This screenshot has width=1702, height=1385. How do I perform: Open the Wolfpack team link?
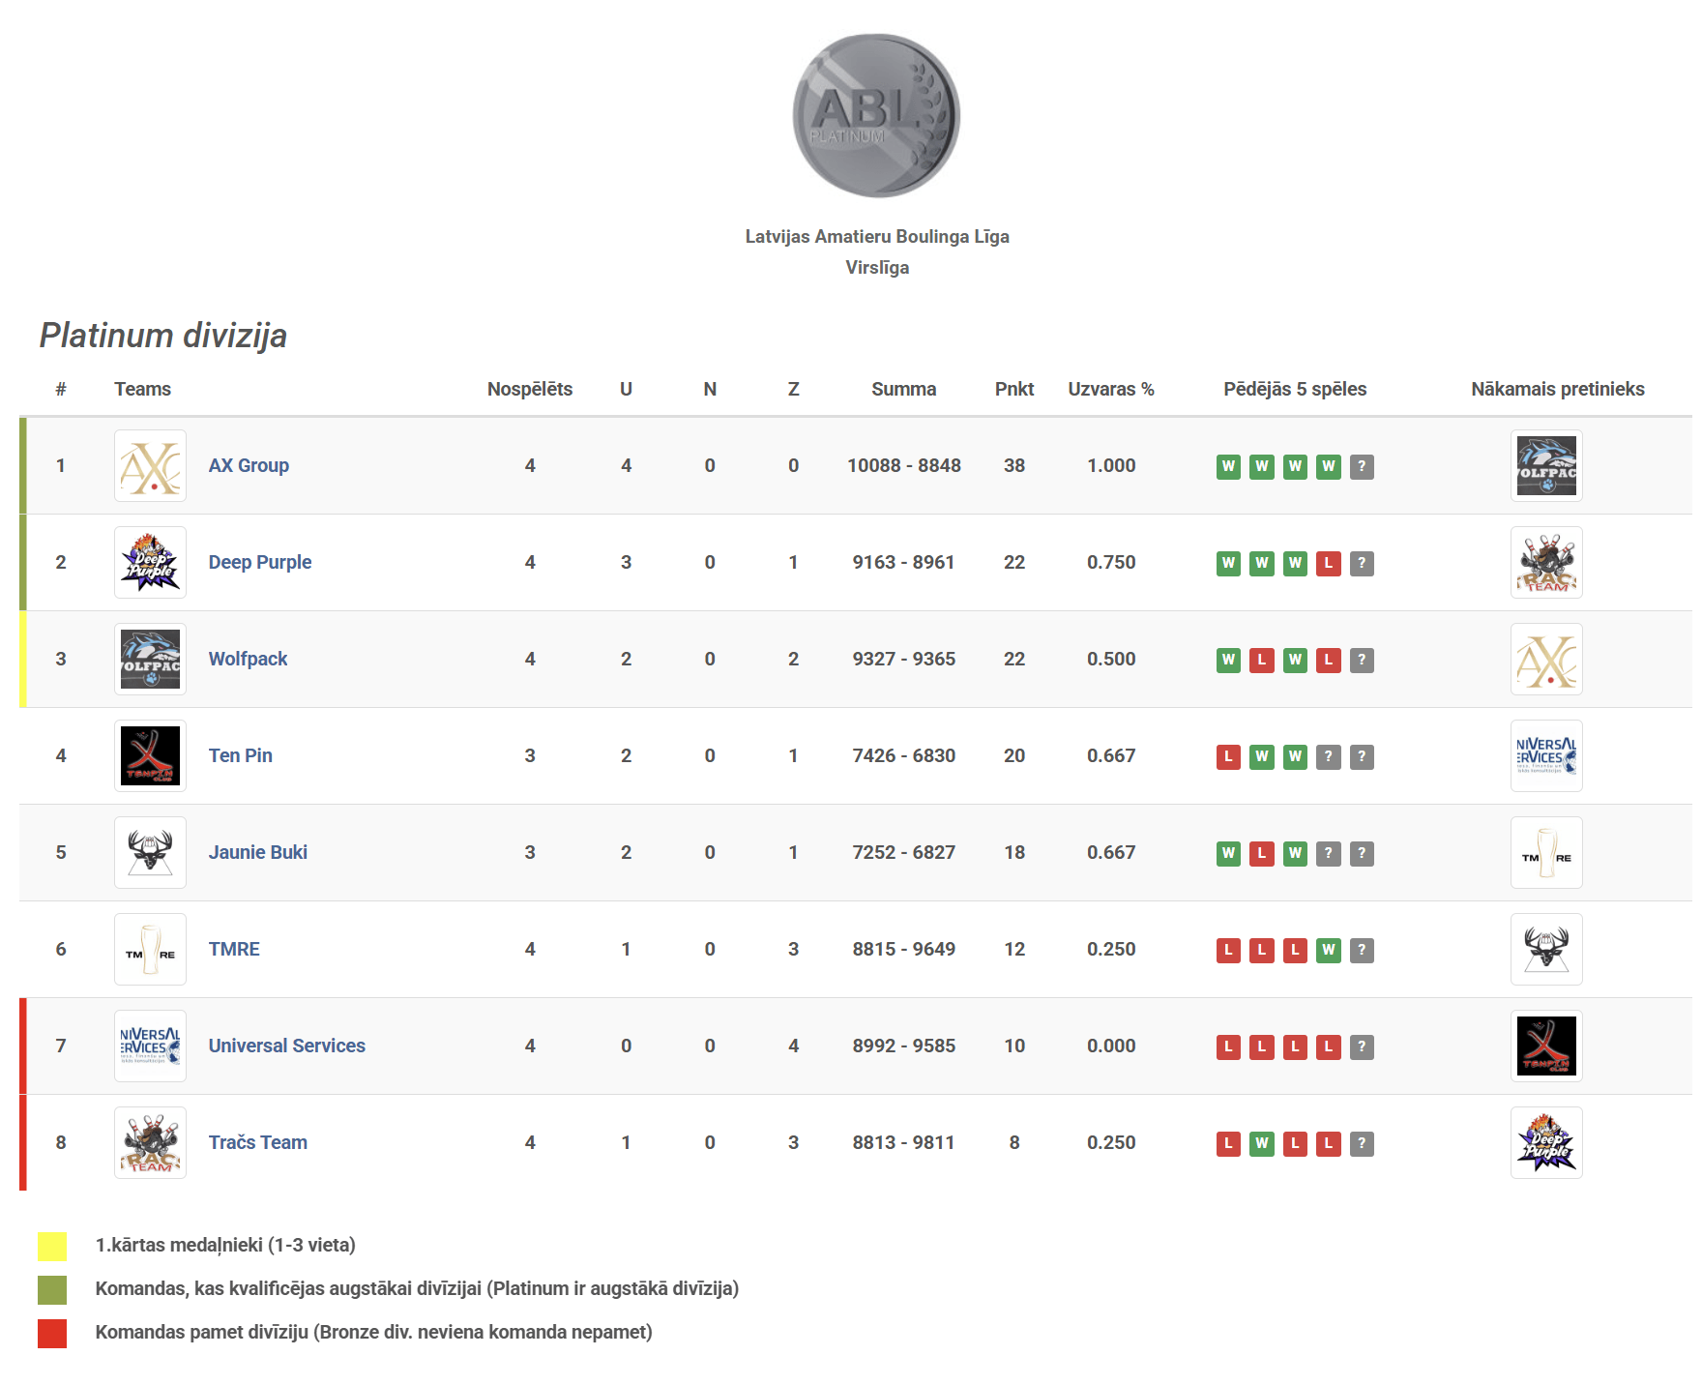(248, 659)
